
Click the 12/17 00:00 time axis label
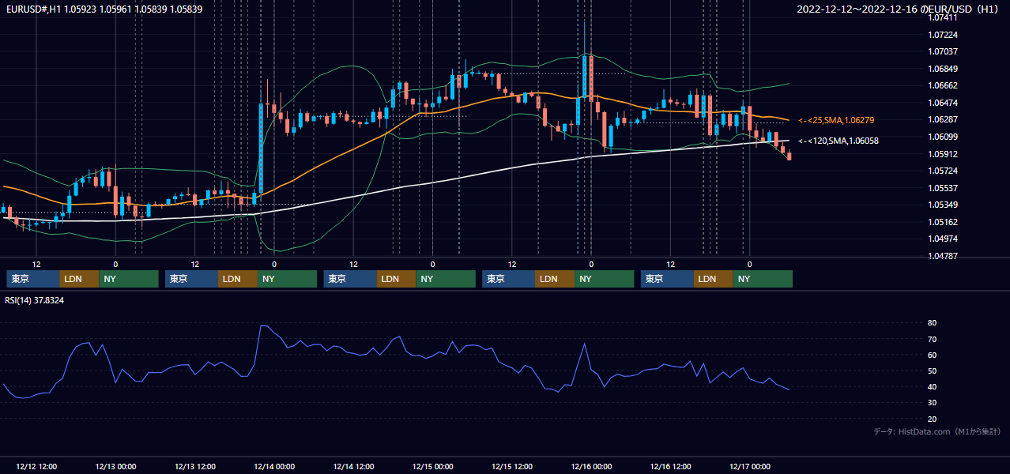(749, 466)
